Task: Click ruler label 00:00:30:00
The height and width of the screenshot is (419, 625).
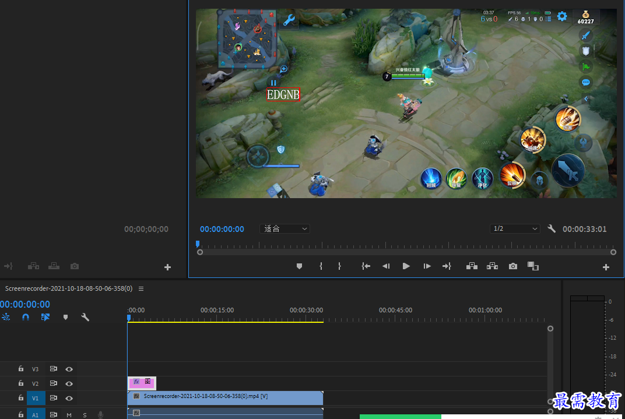Action: pyautogui.click(x=306, y=310)
